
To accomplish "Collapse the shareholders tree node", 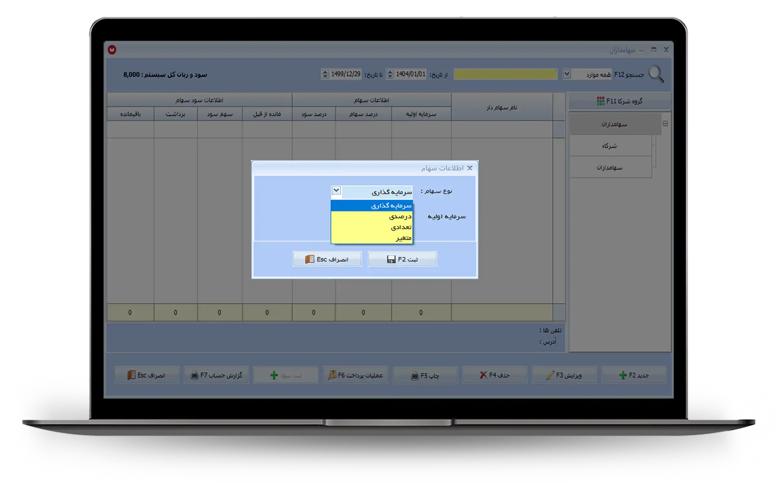I will [665, 124].
